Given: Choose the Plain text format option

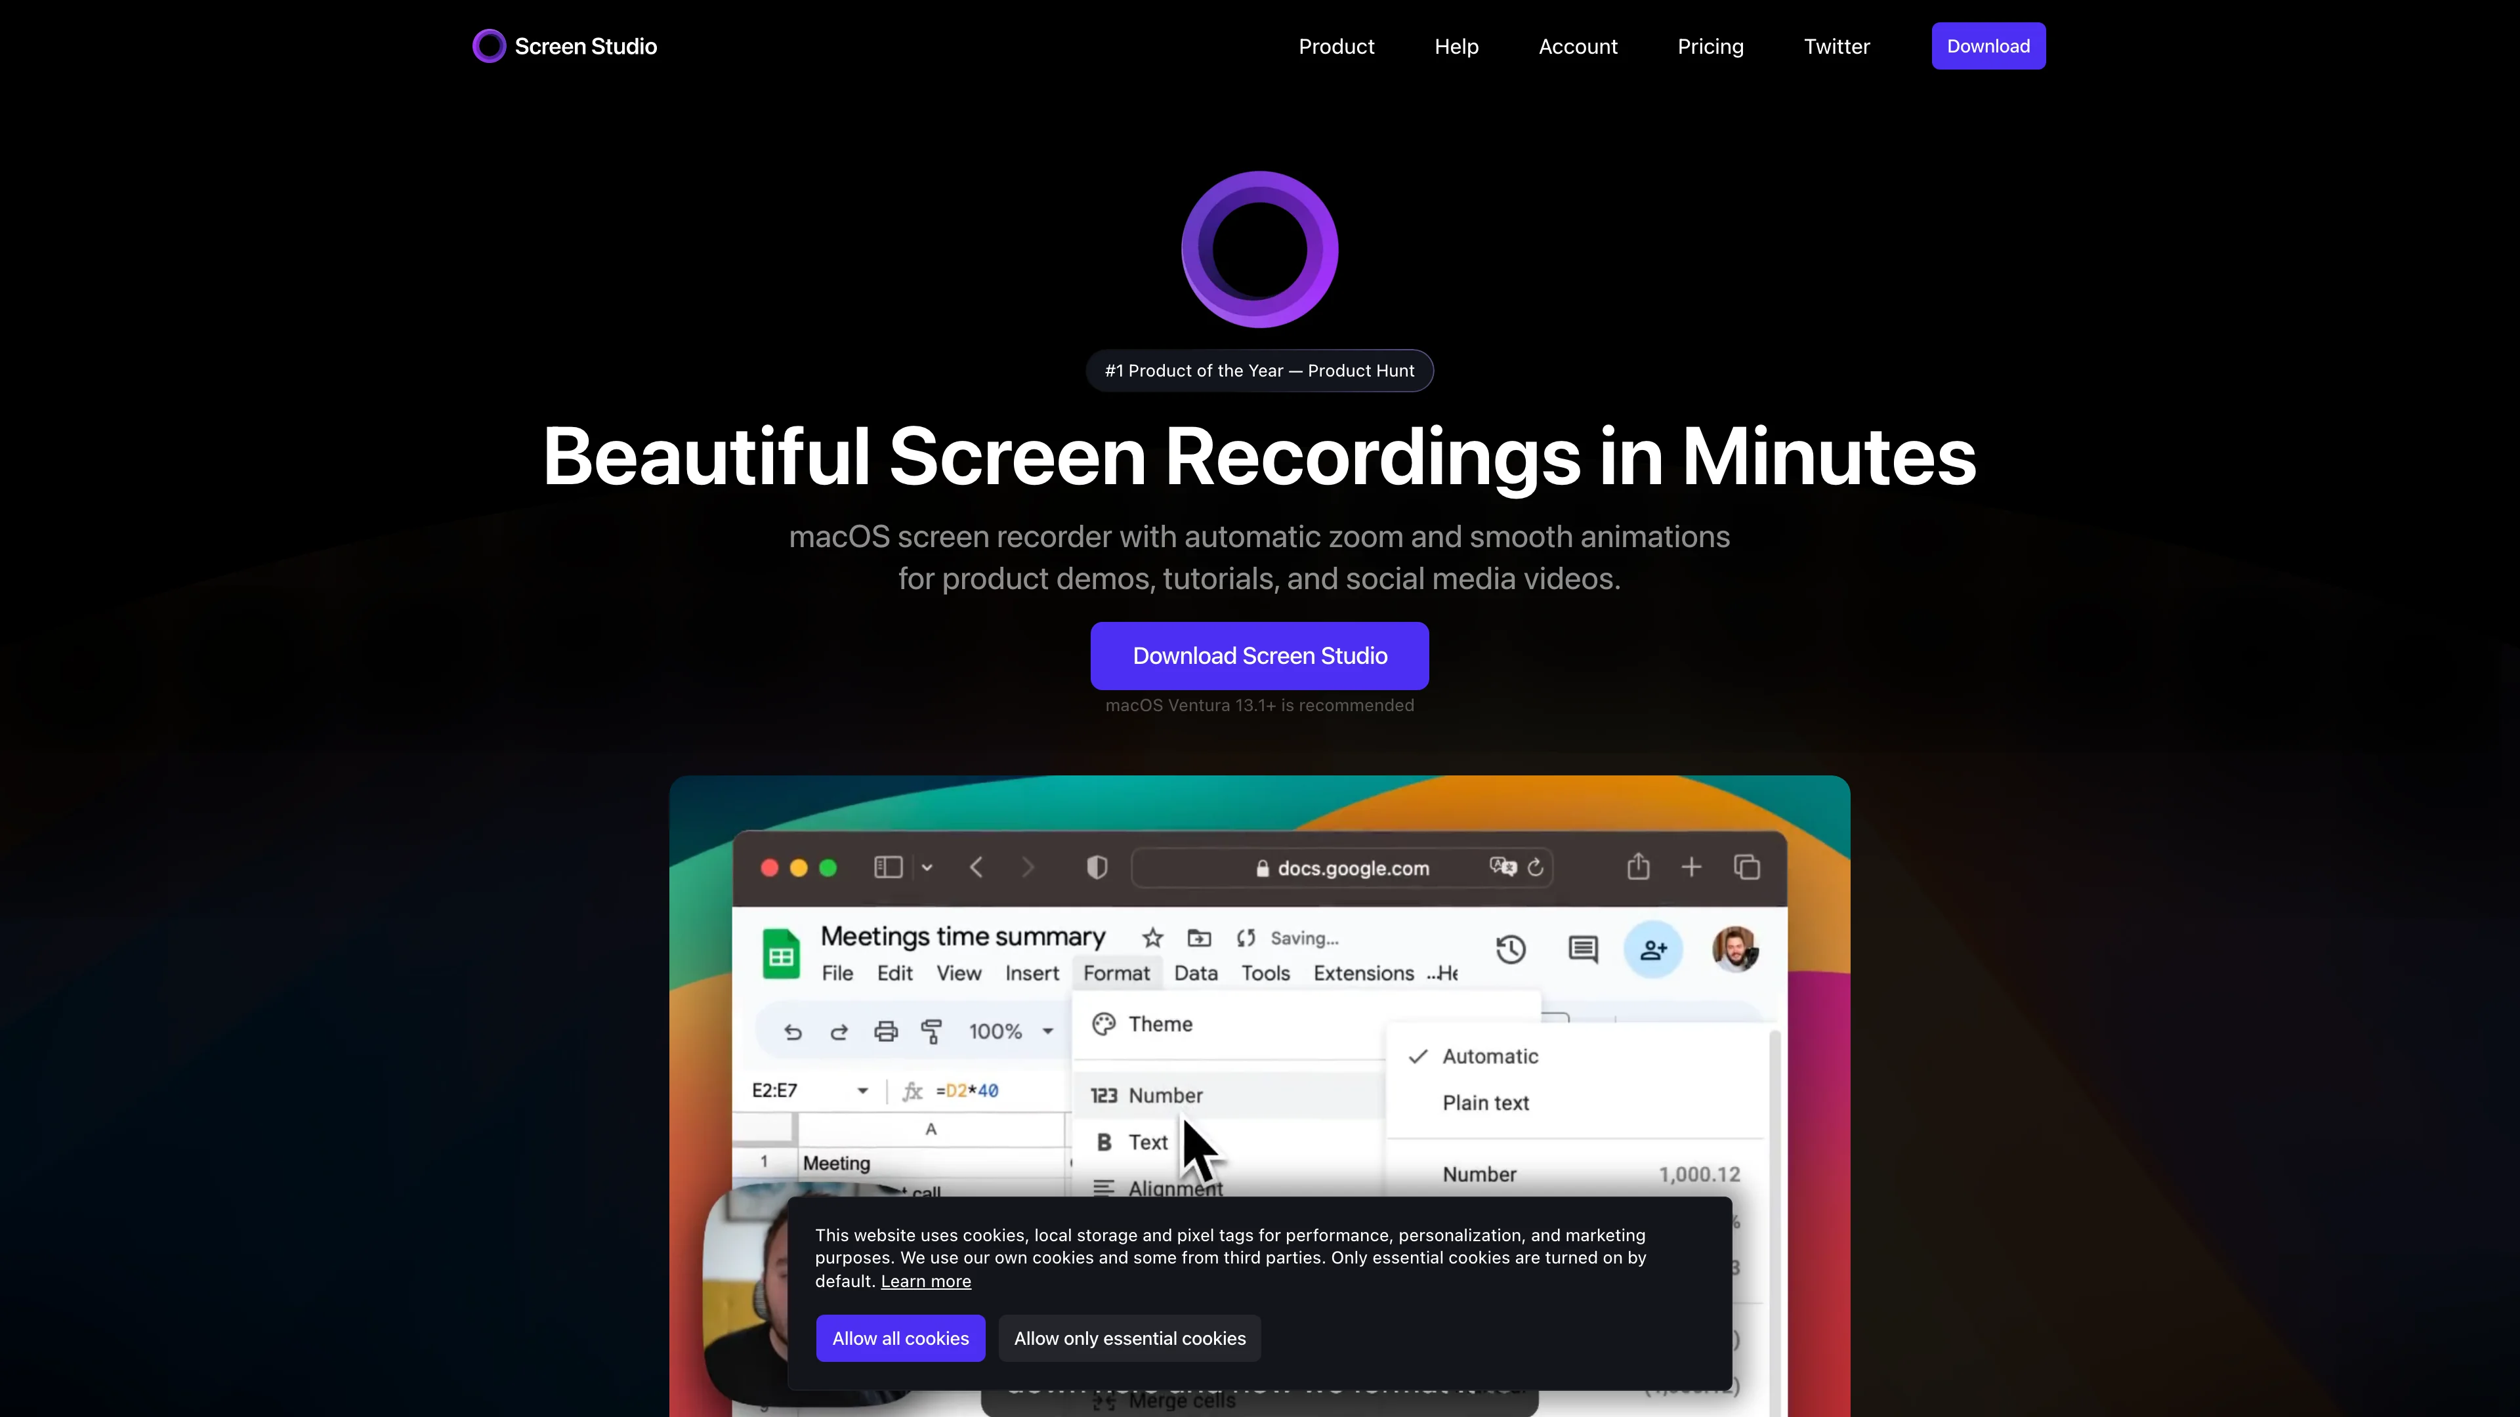Looking at the screenshot, I should [x=1485, y=1103].
